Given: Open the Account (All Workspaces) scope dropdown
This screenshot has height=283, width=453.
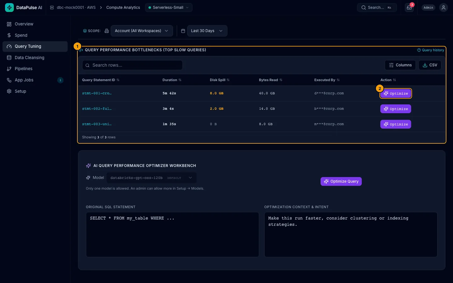Looking at the screenshot, I should (x=142, y=31).
